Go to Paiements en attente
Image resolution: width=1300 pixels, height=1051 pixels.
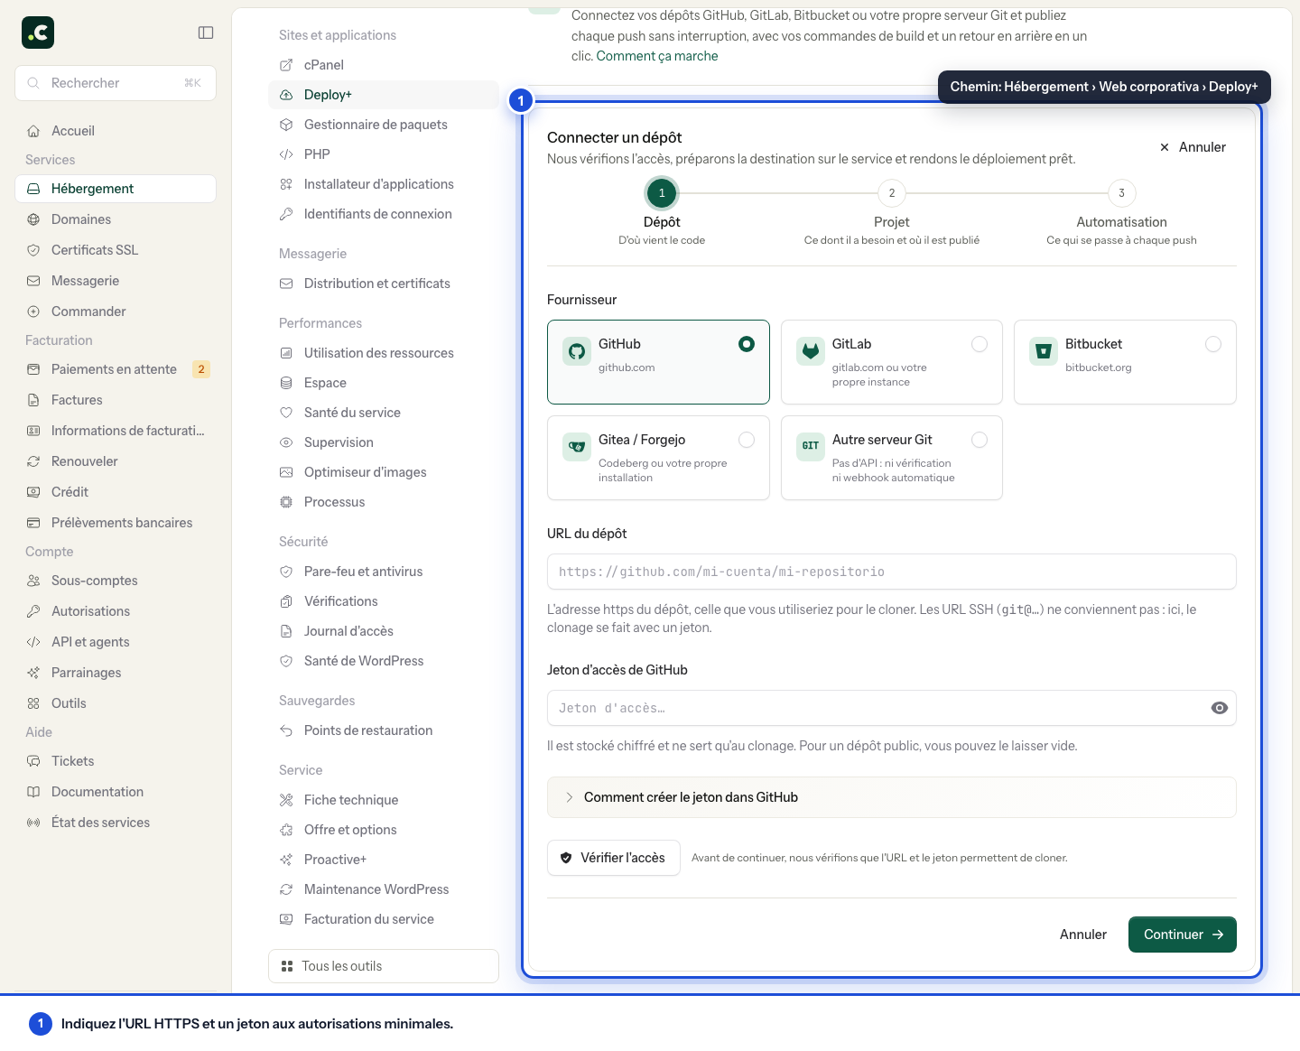point(116,369)
